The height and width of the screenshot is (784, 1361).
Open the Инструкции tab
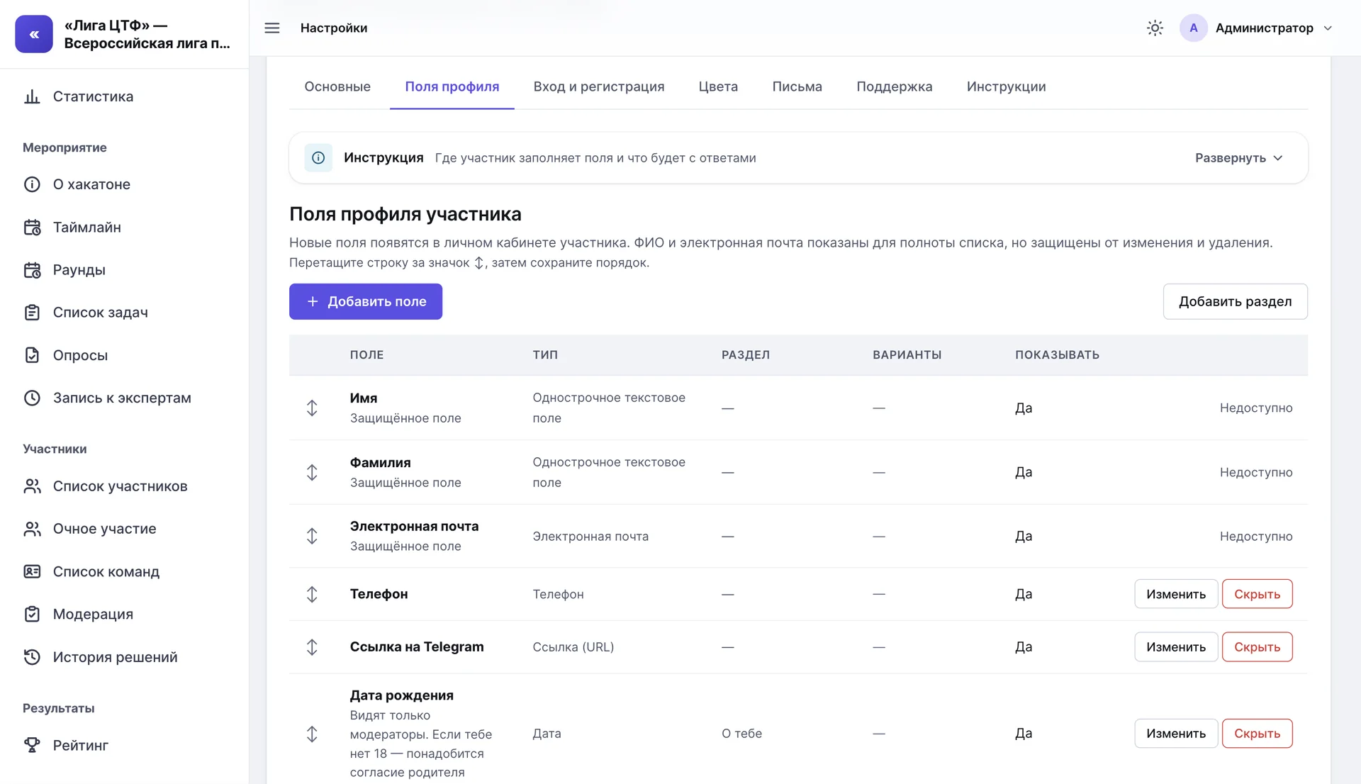tap(1006, 86)
